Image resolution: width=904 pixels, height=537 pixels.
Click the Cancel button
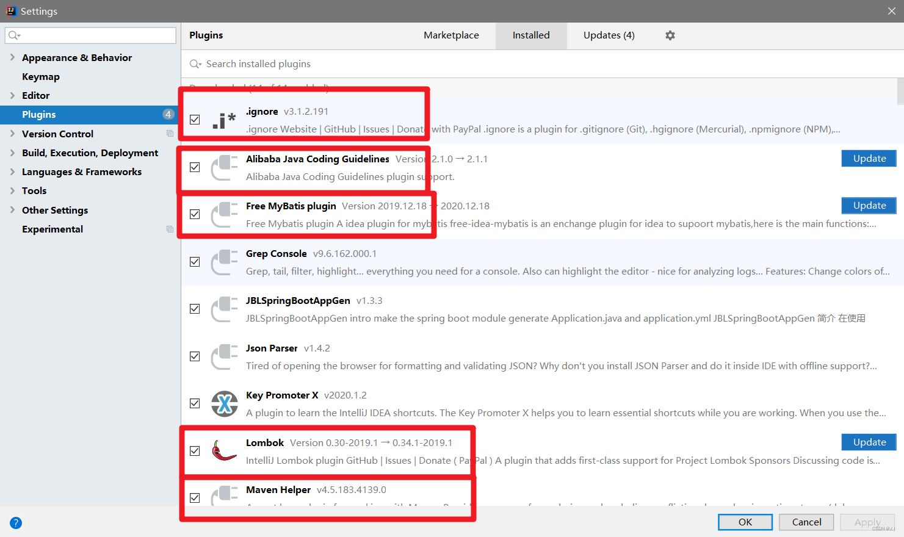tap(806, 522)
